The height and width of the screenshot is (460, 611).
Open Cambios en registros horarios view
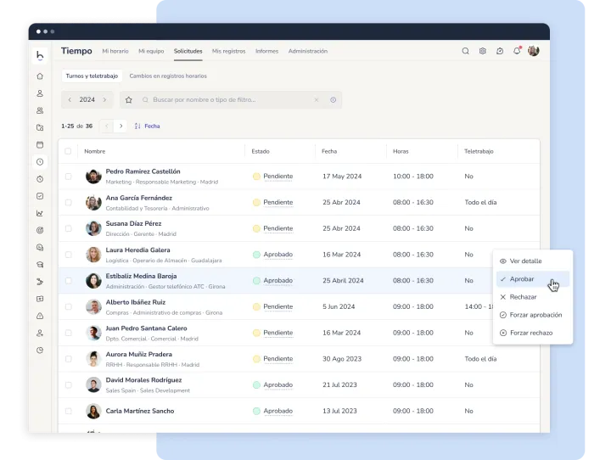167,76
